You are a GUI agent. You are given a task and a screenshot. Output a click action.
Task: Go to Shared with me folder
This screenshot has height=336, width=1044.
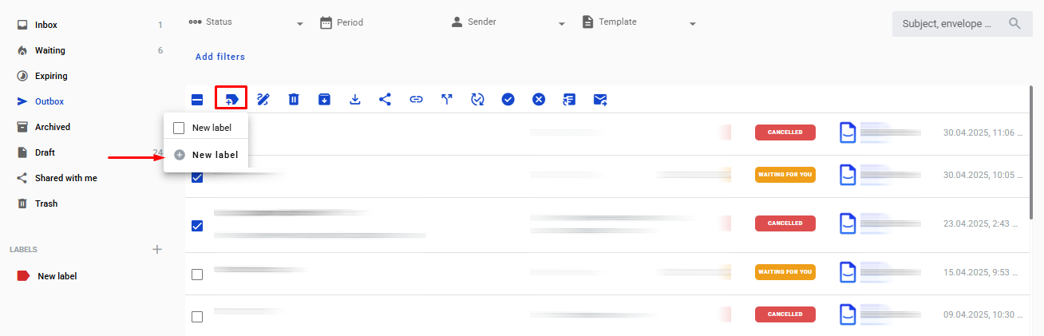[x=65, y=178]
